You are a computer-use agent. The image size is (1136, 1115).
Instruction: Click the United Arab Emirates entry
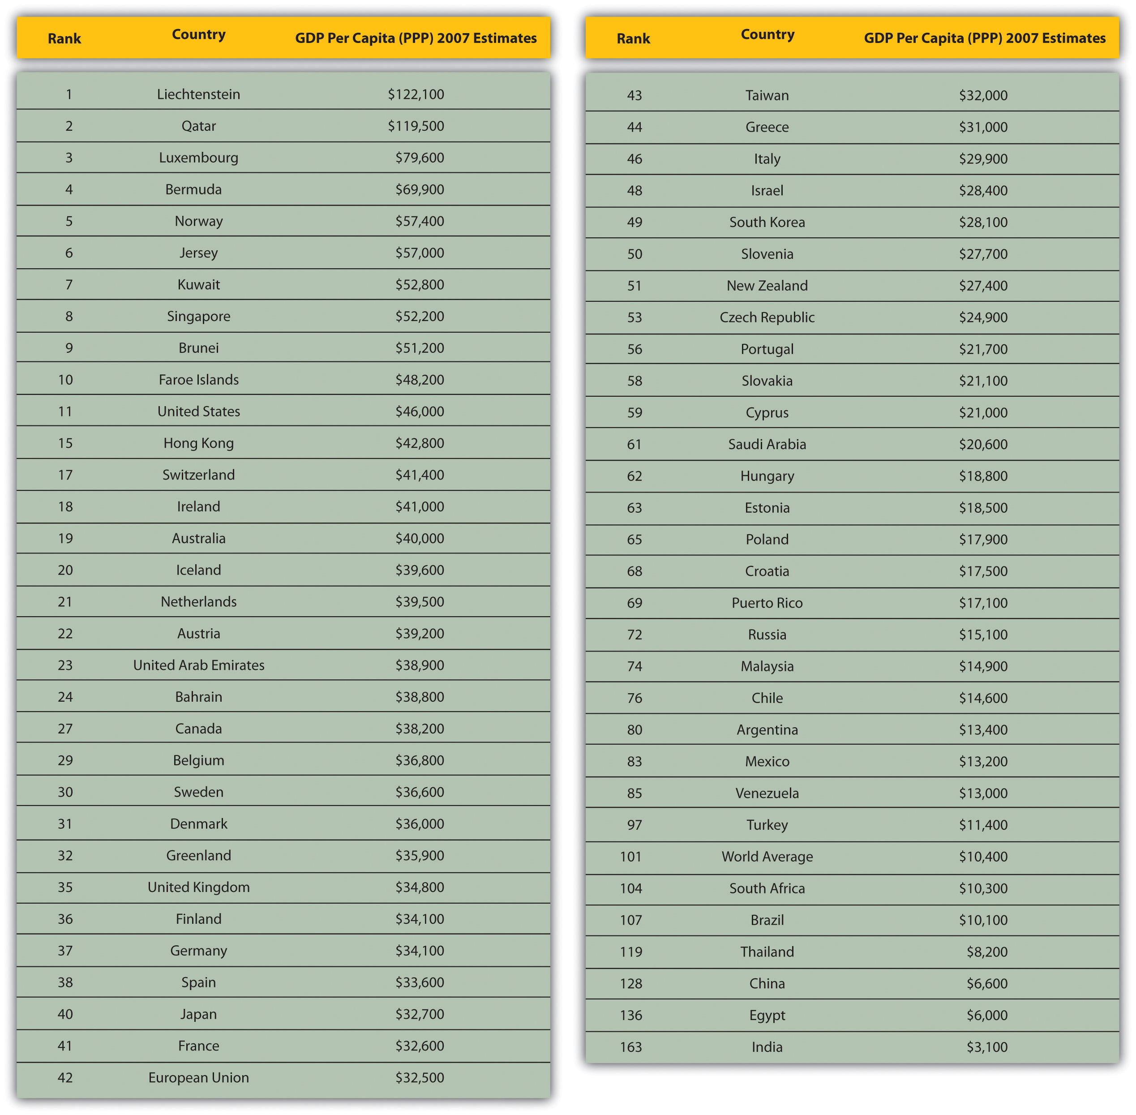click(x=198, y=665)
